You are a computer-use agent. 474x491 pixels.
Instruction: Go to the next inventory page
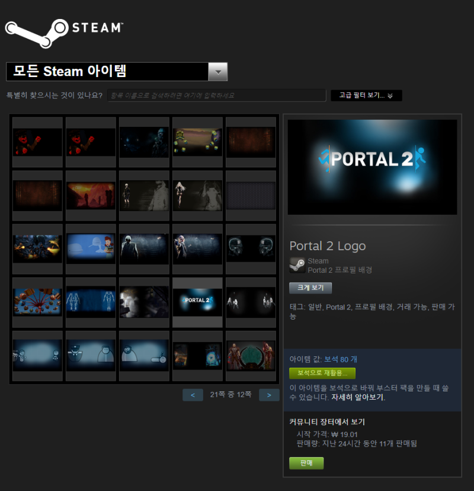coord(269,395)
